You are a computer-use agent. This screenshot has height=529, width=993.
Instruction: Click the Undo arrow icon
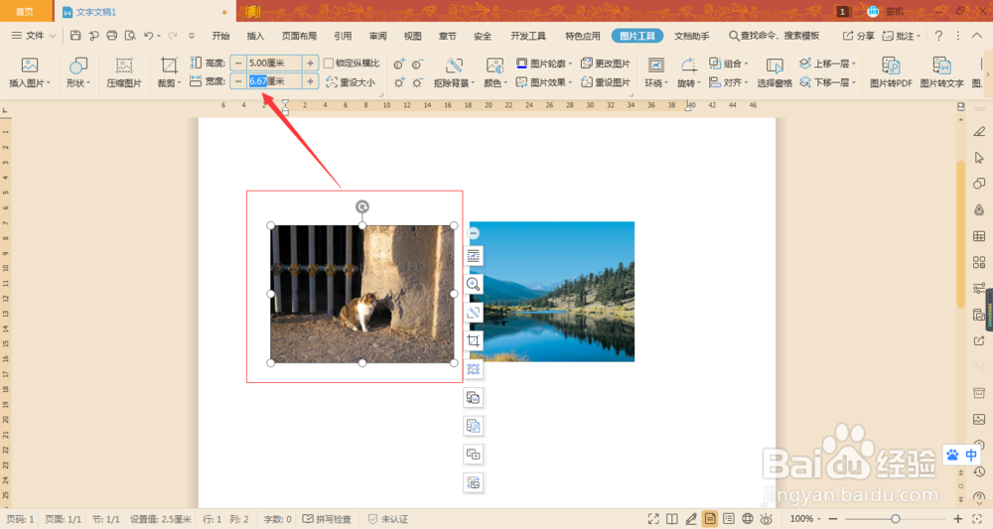[148, 36]
